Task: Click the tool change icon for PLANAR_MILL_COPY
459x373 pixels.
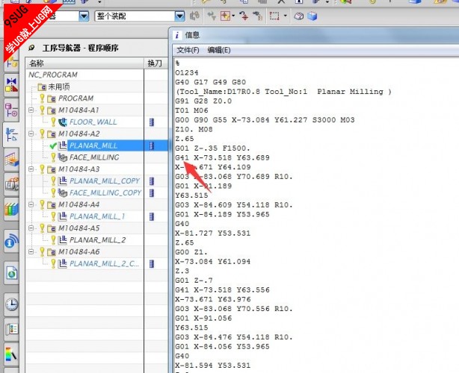Action: coord(152,181)
